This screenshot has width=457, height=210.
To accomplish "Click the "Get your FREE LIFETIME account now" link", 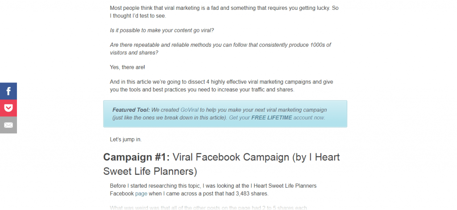I will point(277,118).
